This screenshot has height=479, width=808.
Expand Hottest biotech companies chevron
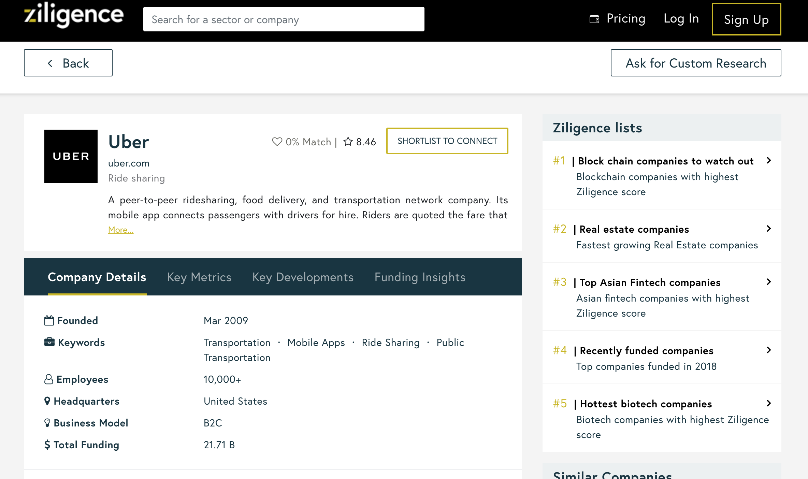pyautogui.click(x=768, y=403)
